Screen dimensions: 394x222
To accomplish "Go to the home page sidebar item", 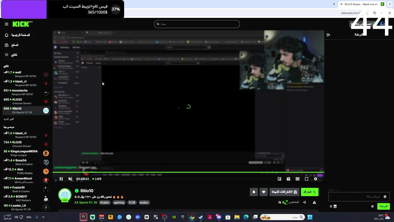I will point(18,35).
